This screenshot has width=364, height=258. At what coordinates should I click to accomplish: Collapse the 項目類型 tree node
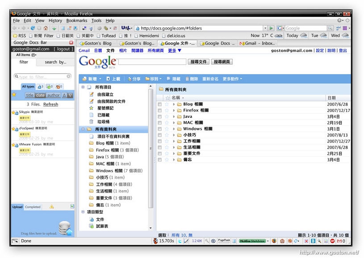83,212
